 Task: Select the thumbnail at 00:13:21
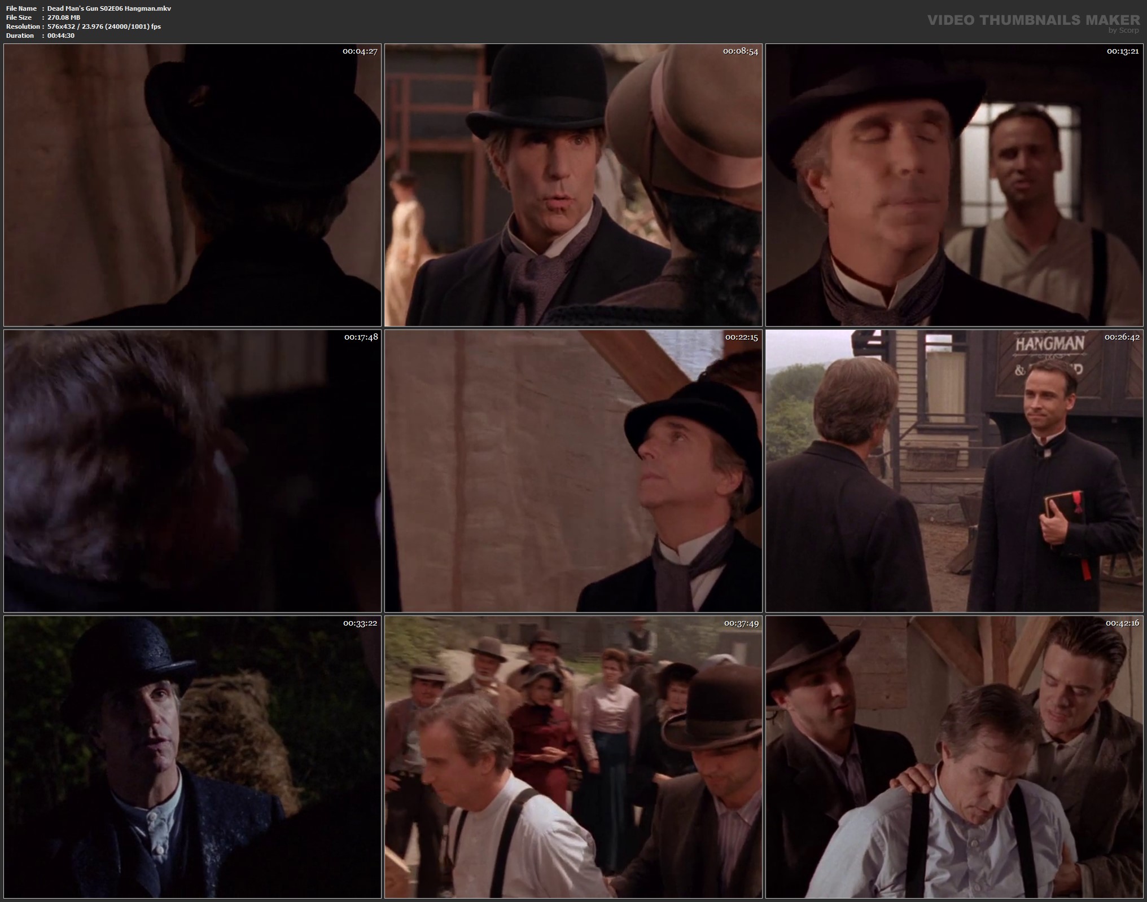pos(954,185)
